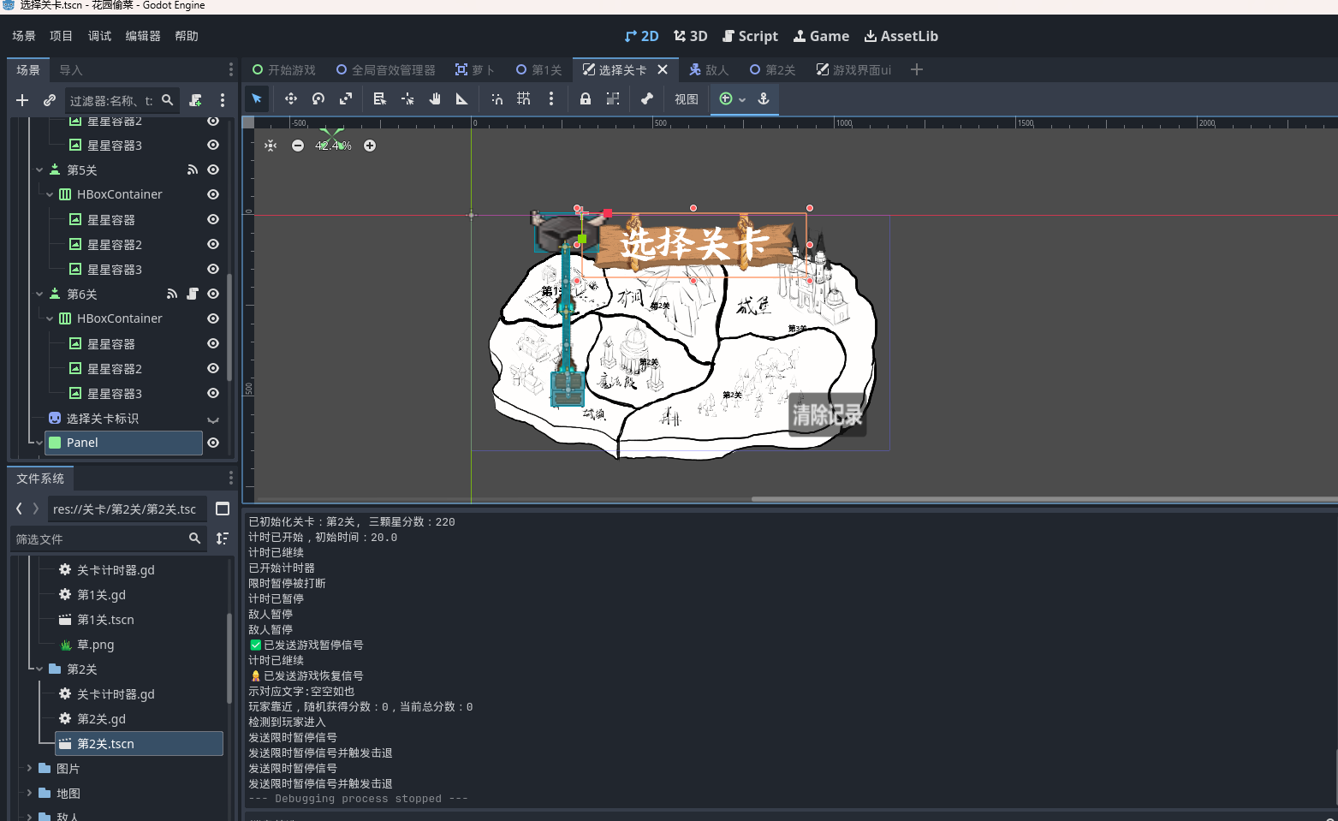Click the zoom in plus button

pyautogui.click(x=370, y=146)
